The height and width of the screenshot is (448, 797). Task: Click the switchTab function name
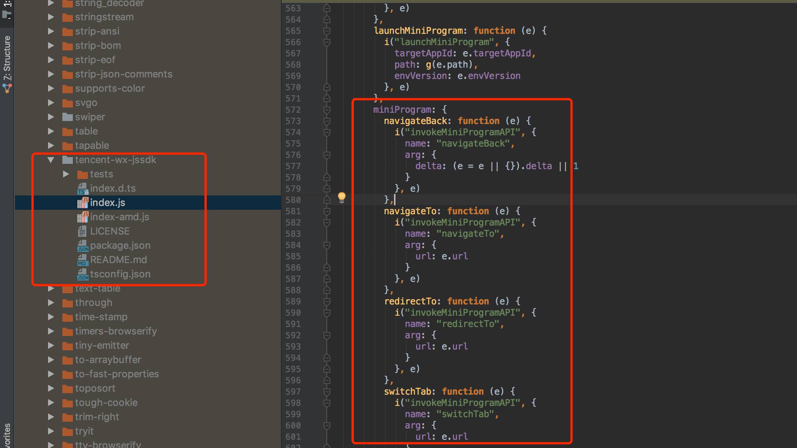click(407, 392)
